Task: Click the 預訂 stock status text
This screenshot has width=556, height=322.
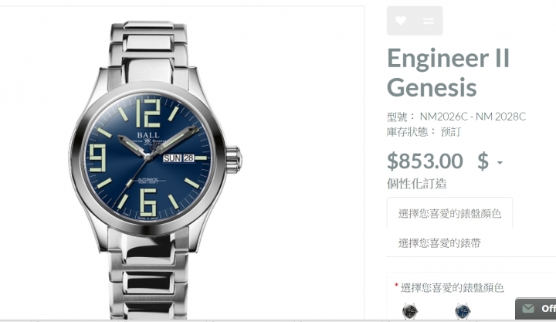Action: tap(450, 132)
